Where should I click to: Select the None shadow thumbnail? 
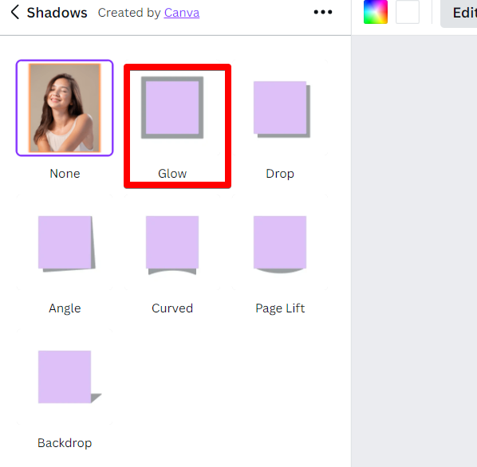click(x=65, y=108)
